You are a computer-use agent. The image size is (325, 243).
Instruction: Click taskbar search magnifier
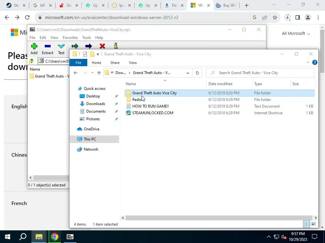[x=23, y=237]
